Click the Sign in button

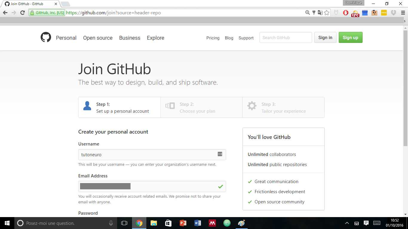pyautogui.click(x=325, y=38)
